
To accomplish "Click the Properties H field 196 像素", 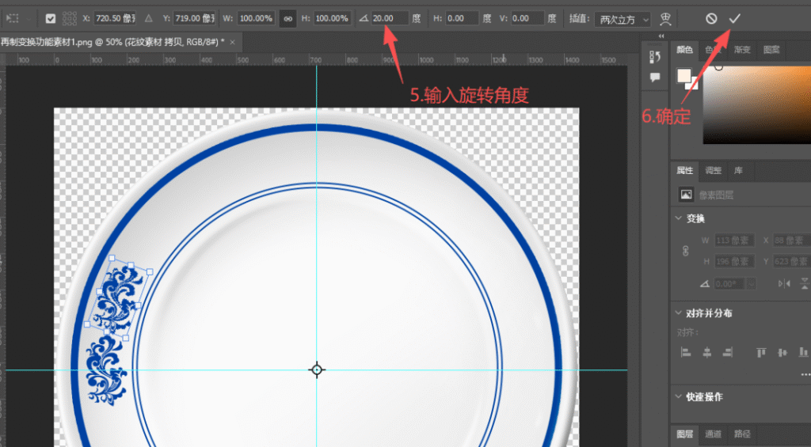I will point(734,262).
